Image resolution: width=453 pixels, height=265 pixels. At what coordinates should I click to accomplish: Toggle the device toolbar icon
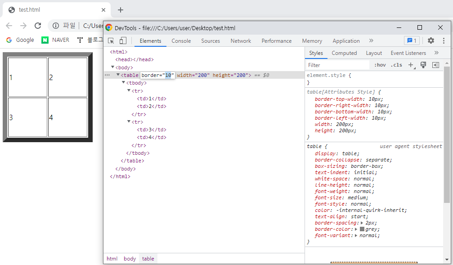coord(123,41)
